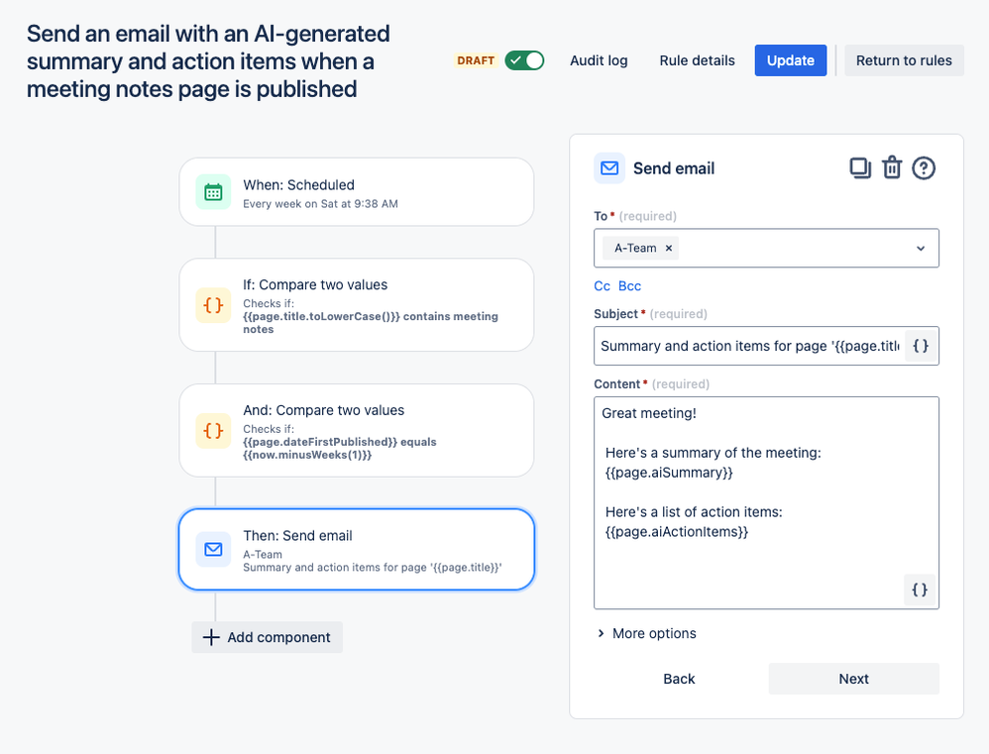Open the To recipients dropdown arrow

(921, 249)
